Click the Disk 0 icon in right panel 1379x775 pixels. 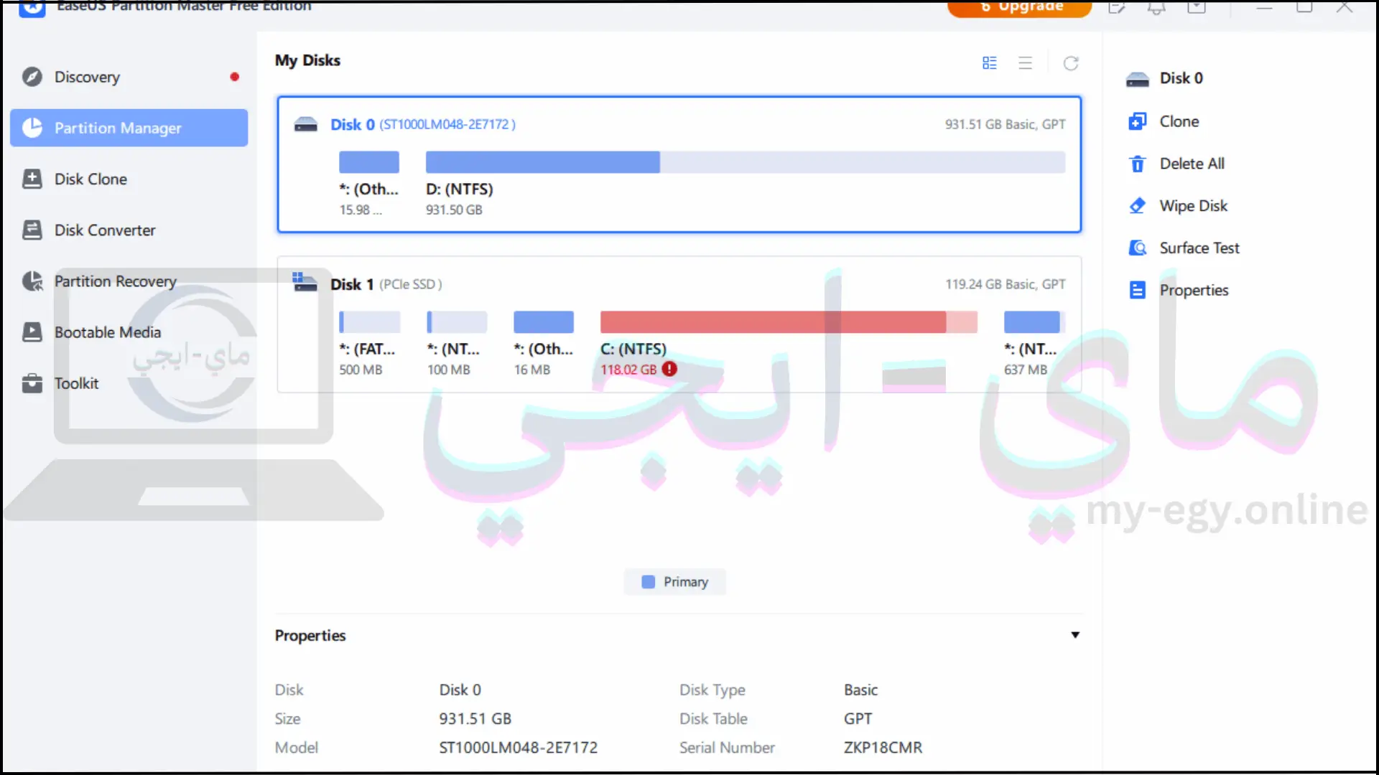[x=1138, y=79]
